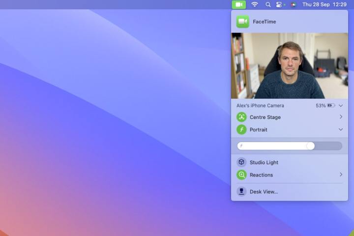This screenshot has width=354, height=236.
Task: Toggle the Portrait mode icon
Action: click(x=241, y=129)
